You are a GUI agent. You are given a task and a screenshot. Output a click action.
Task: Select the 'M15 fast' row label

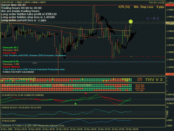(x=140, y=85)
